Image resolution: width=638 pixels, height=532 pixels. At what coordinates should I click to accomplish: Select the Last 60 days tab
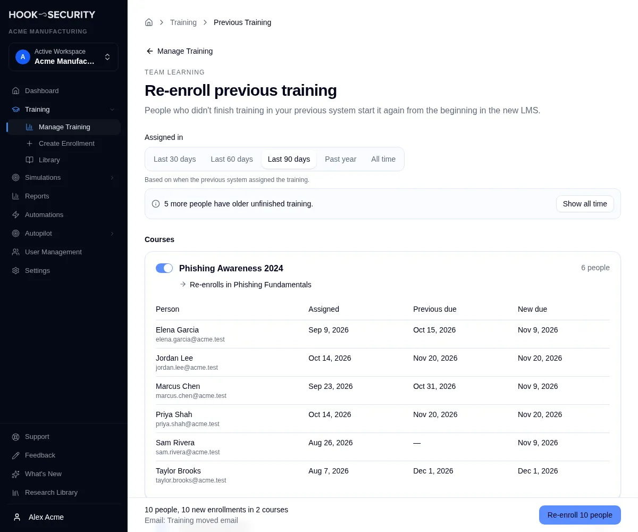pos(232,159)
